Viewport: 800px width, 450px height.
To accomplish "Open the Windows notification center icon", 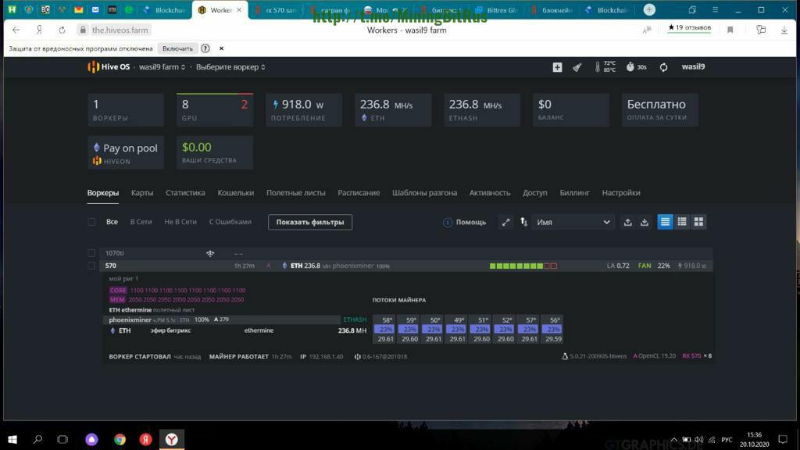I will [783, 439].
